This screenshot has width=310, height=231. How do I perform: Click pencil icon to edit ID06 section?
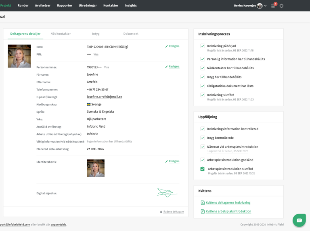pyautogui.click(x=167, y=46)
